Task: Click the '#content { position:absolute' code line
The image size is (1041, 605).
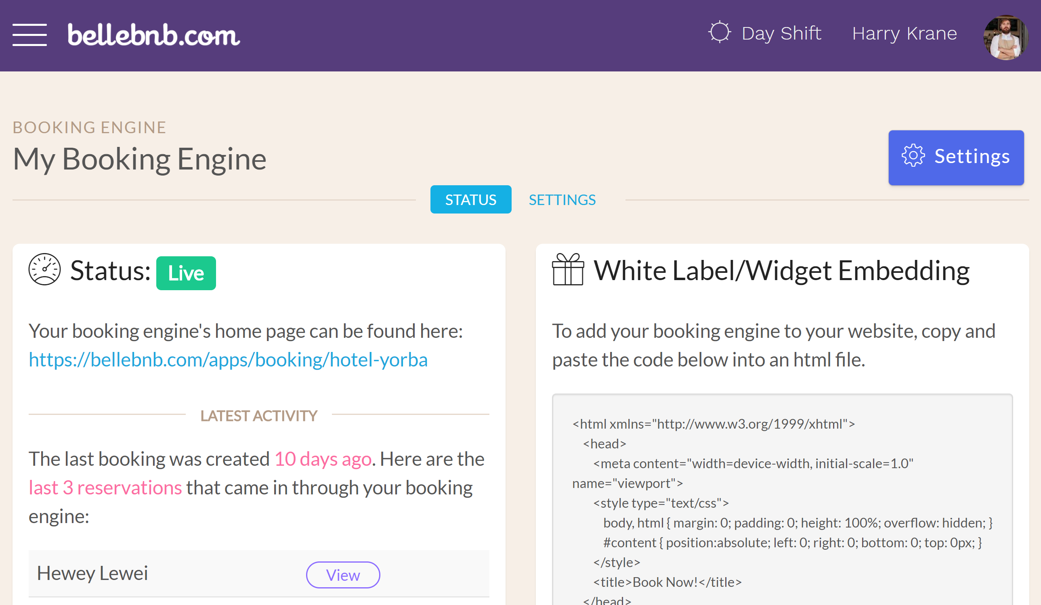Action: [x=792, y=542]
